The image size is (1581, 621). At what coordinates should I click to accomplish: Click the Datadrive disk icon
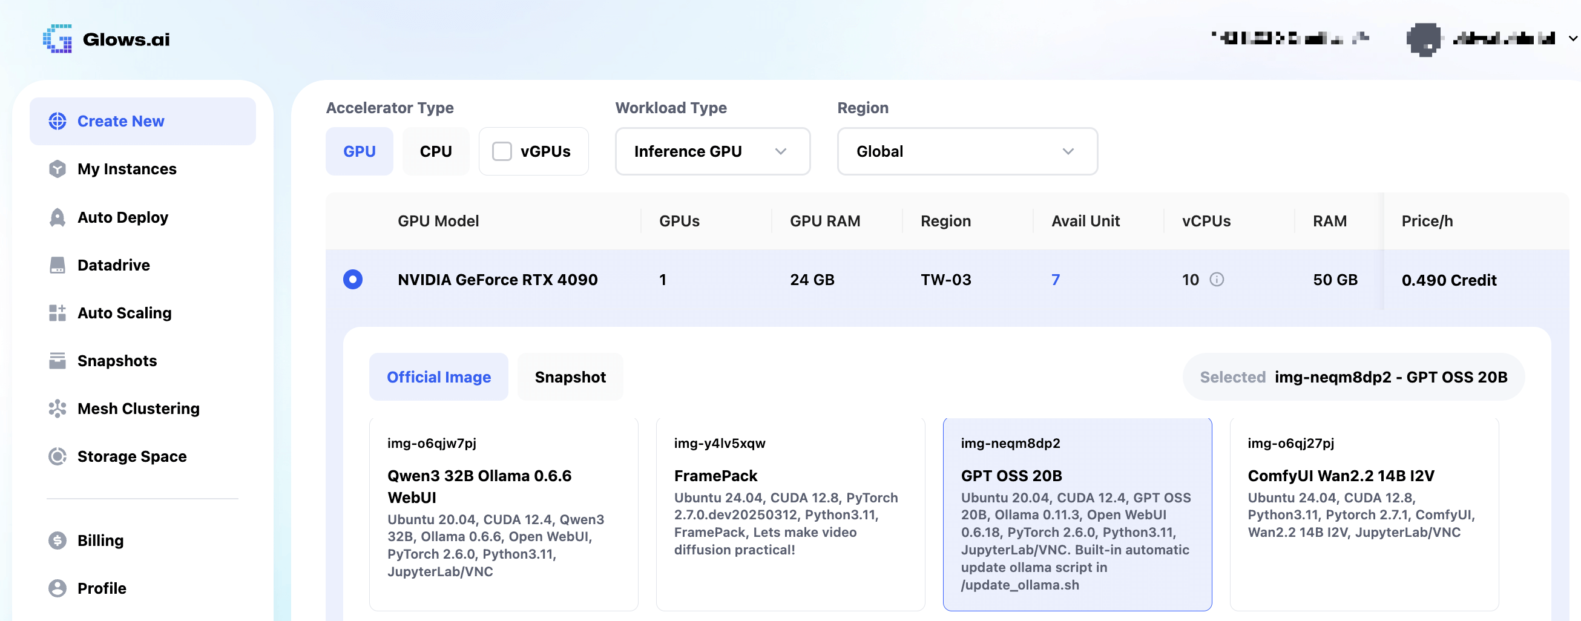pos(58,265)
